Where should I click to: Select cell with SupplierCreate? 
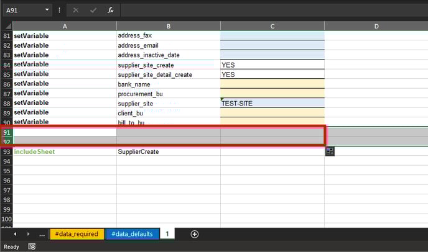(x=169, y=151)
